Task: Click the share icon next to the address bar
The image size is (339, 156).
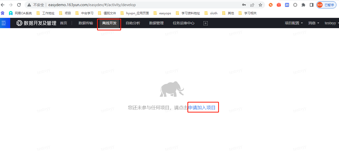Action: pos(252,5)
